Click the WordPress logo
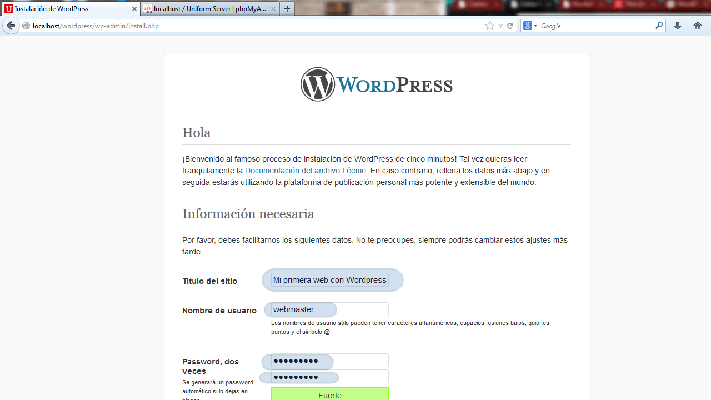The height and width of the screenshot is (400, 711). coord(377,84)
